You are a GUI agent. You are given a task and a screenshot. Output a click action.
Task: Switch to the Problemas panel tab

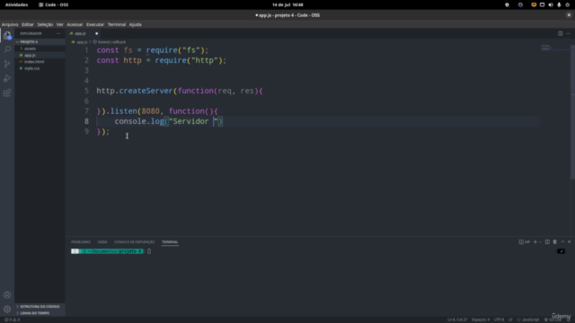81,241
